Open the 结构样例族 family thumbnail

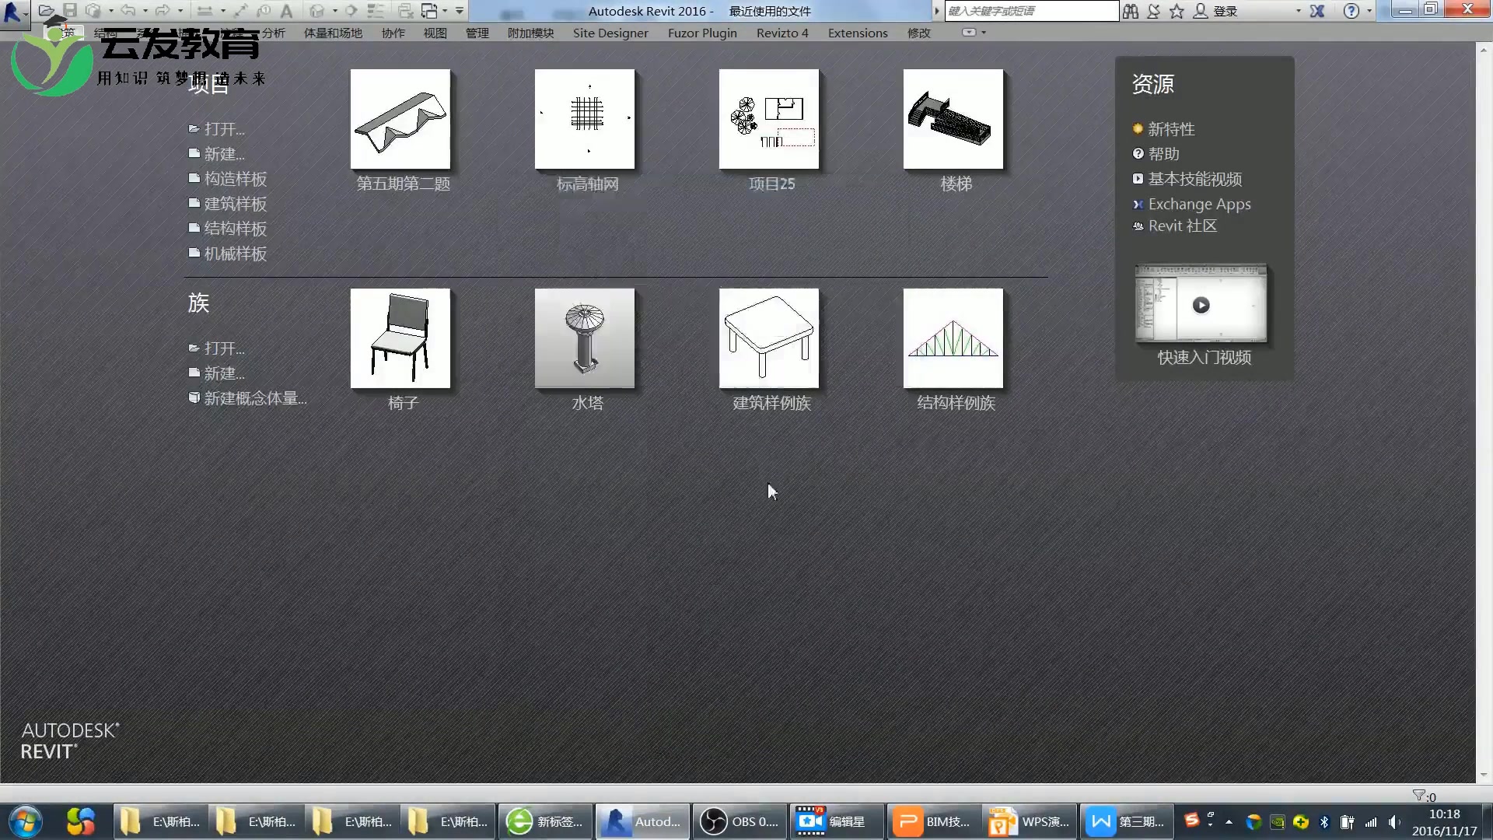pos(953,338)
